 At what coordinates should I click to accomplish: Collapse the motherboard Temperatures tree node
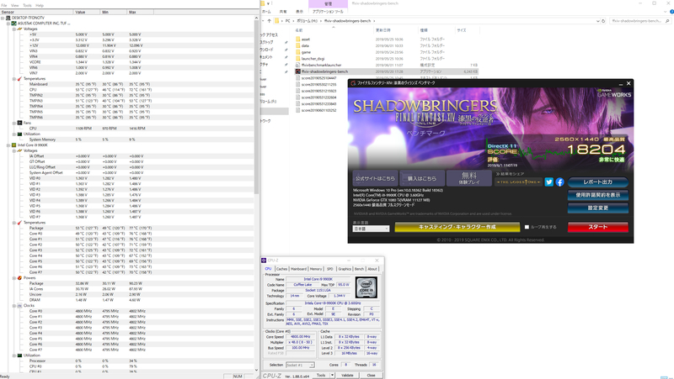(13, 78)
